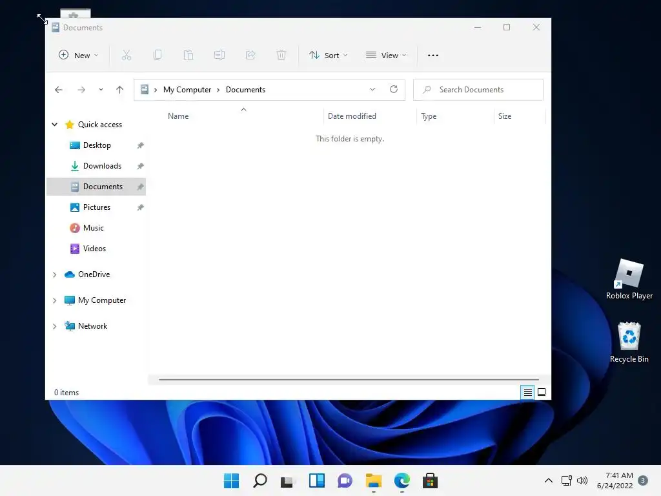Open the Windows Start menu

pos(231,480)
